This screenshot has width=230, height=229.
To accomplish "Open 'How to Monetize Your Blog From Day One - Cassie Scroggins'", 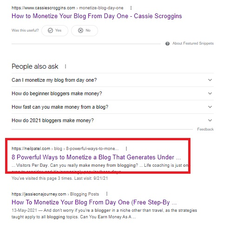I will 97,16.
